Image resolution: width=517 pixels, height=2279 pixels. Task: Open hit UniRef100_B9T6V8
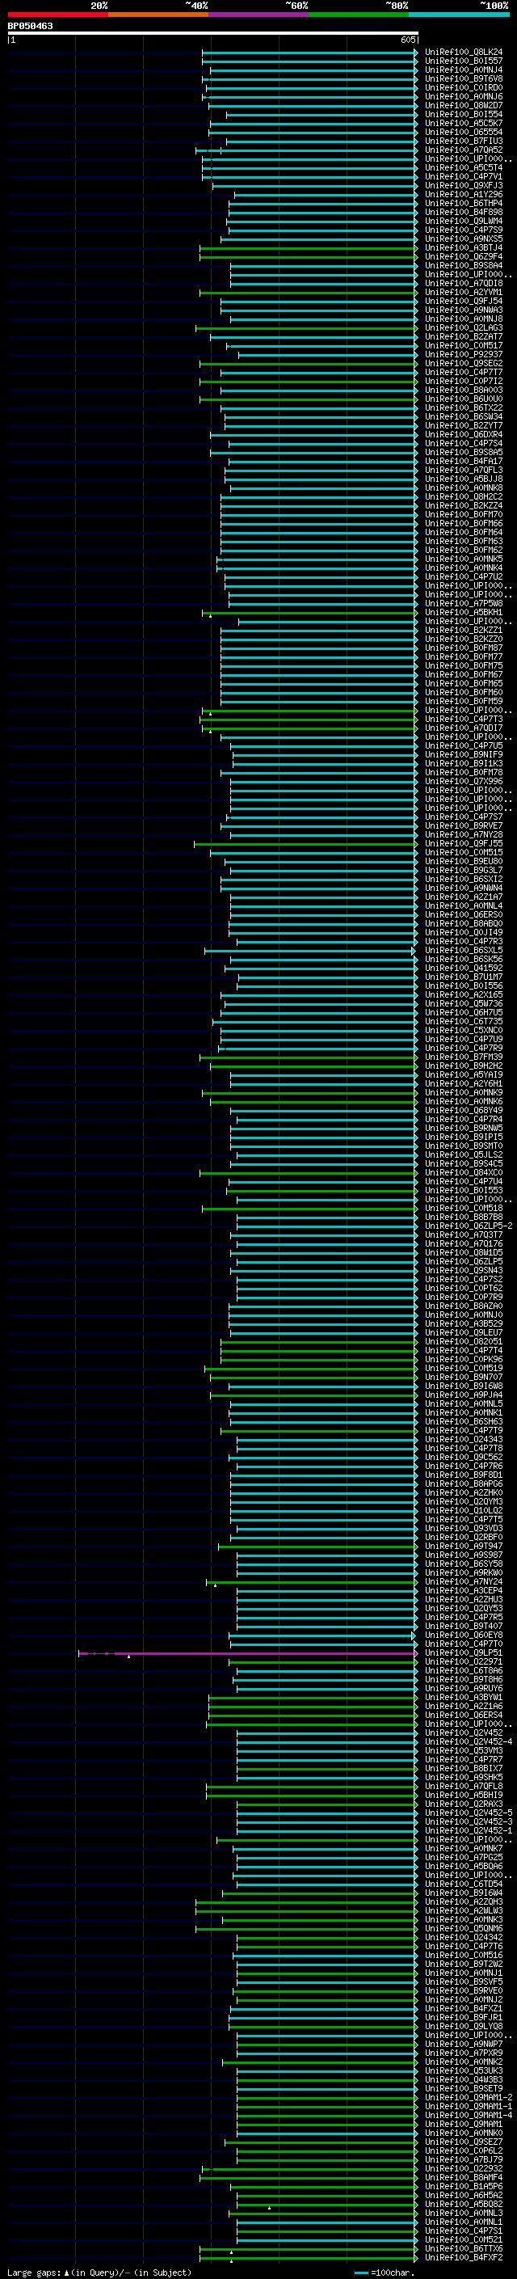click(x=464, y=78)
